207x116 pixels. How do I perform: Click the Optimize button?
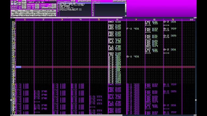pyautogui.click(x=28, y=14)
